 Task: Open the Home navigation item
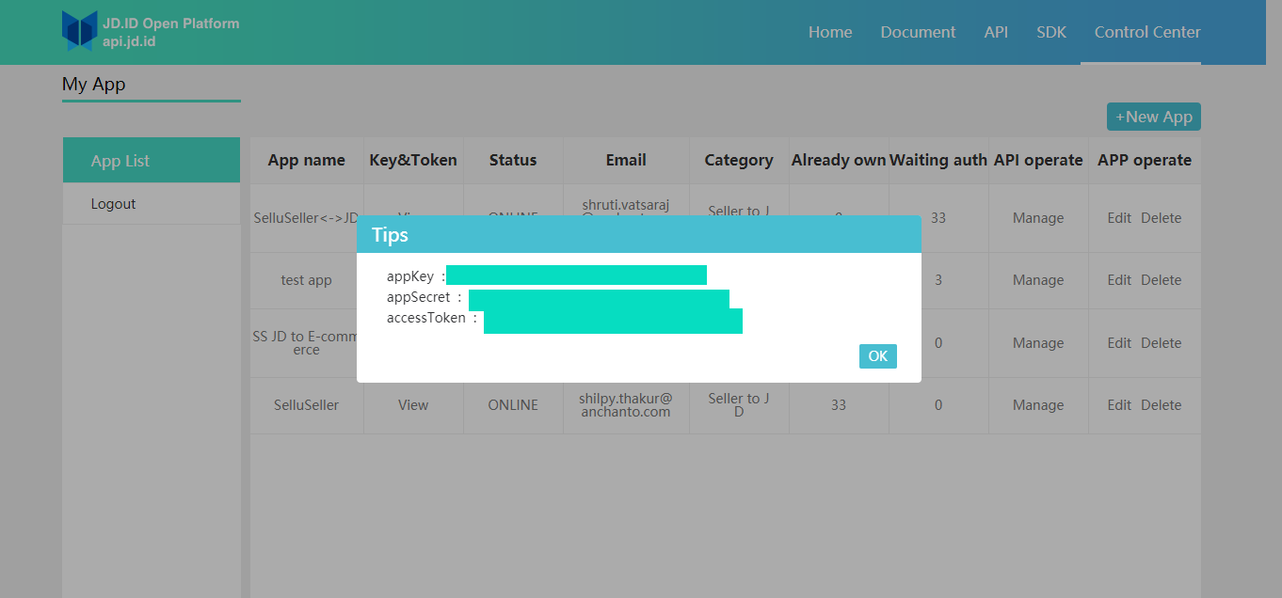pos(830,32)
